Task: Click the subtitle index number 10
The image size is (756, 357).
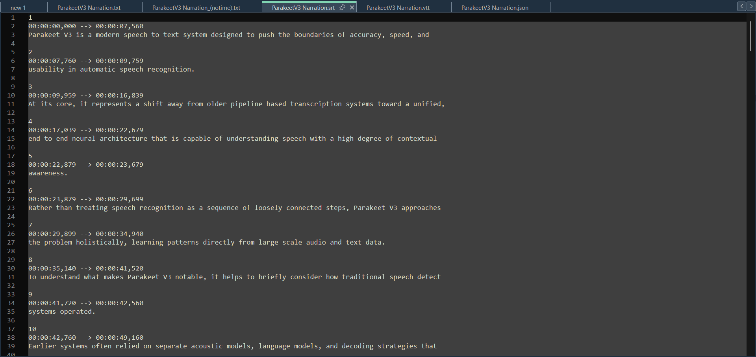Action: (x=32, y=329)
